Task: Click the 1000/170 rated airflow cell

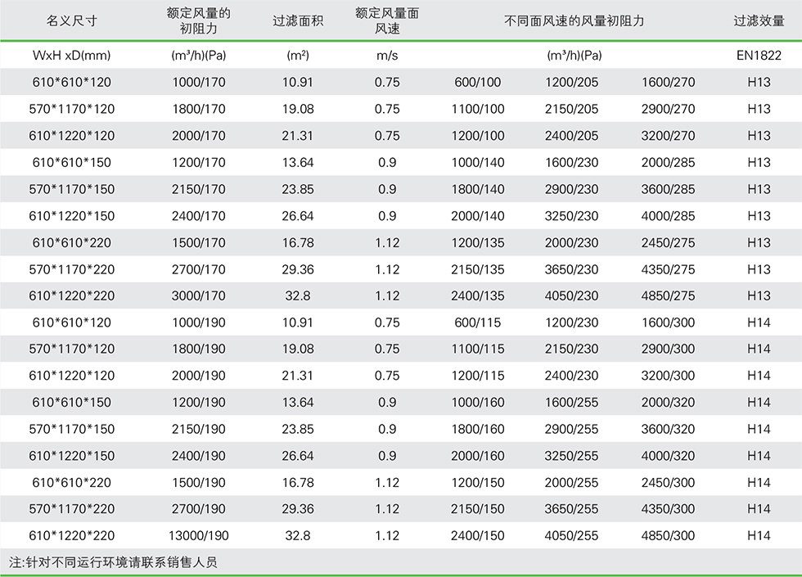Action: point(199,83)
